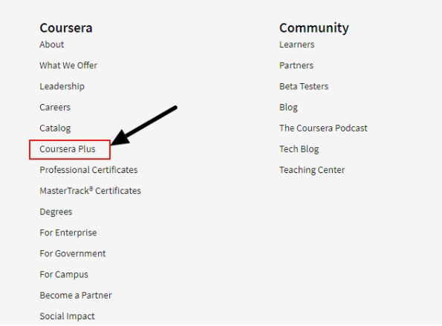
Task: Open the Learners link under Community
Action: (x=297, y=45)
